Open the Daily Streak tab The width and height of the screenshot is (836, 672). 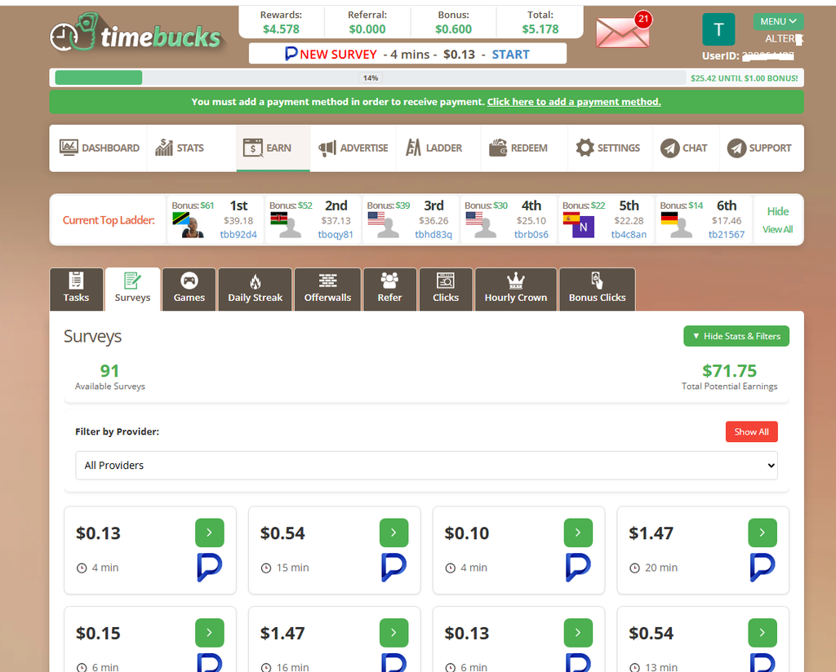256,290
